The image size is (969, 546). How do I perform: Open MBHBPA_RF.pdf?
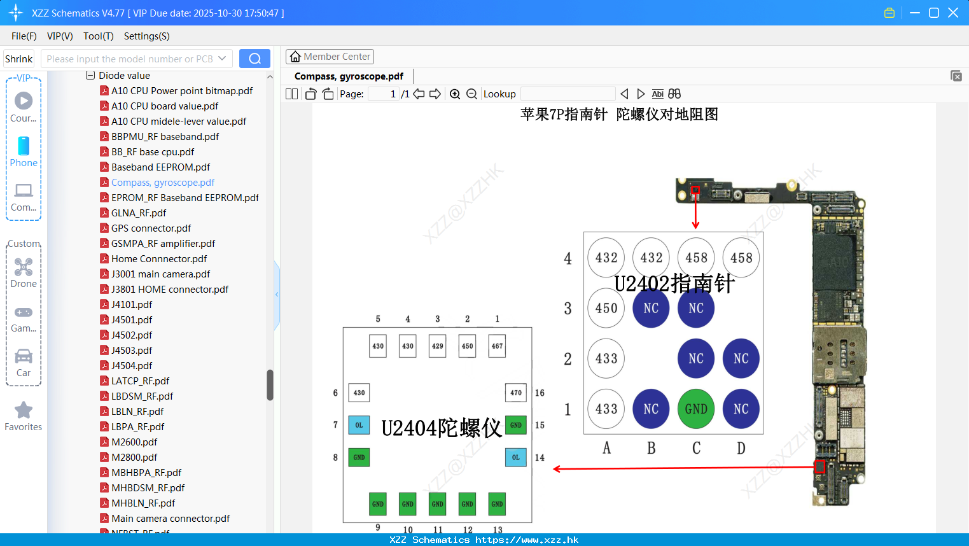pos(146,473)
